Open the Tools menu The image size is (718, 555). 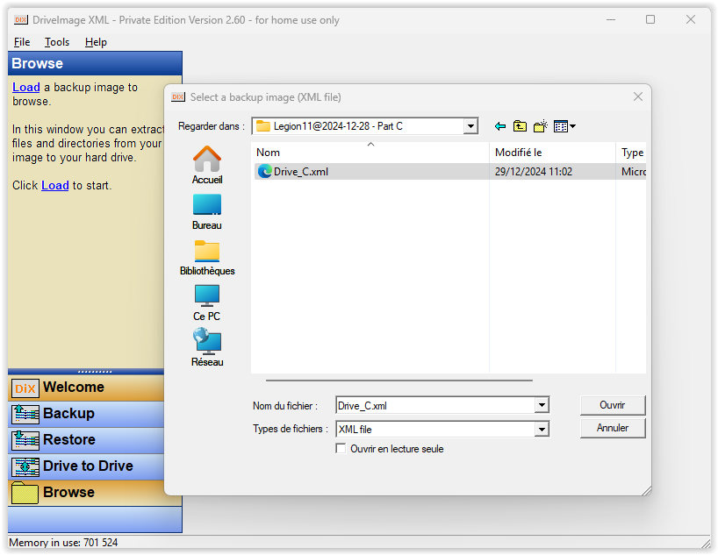pos(57,42)
